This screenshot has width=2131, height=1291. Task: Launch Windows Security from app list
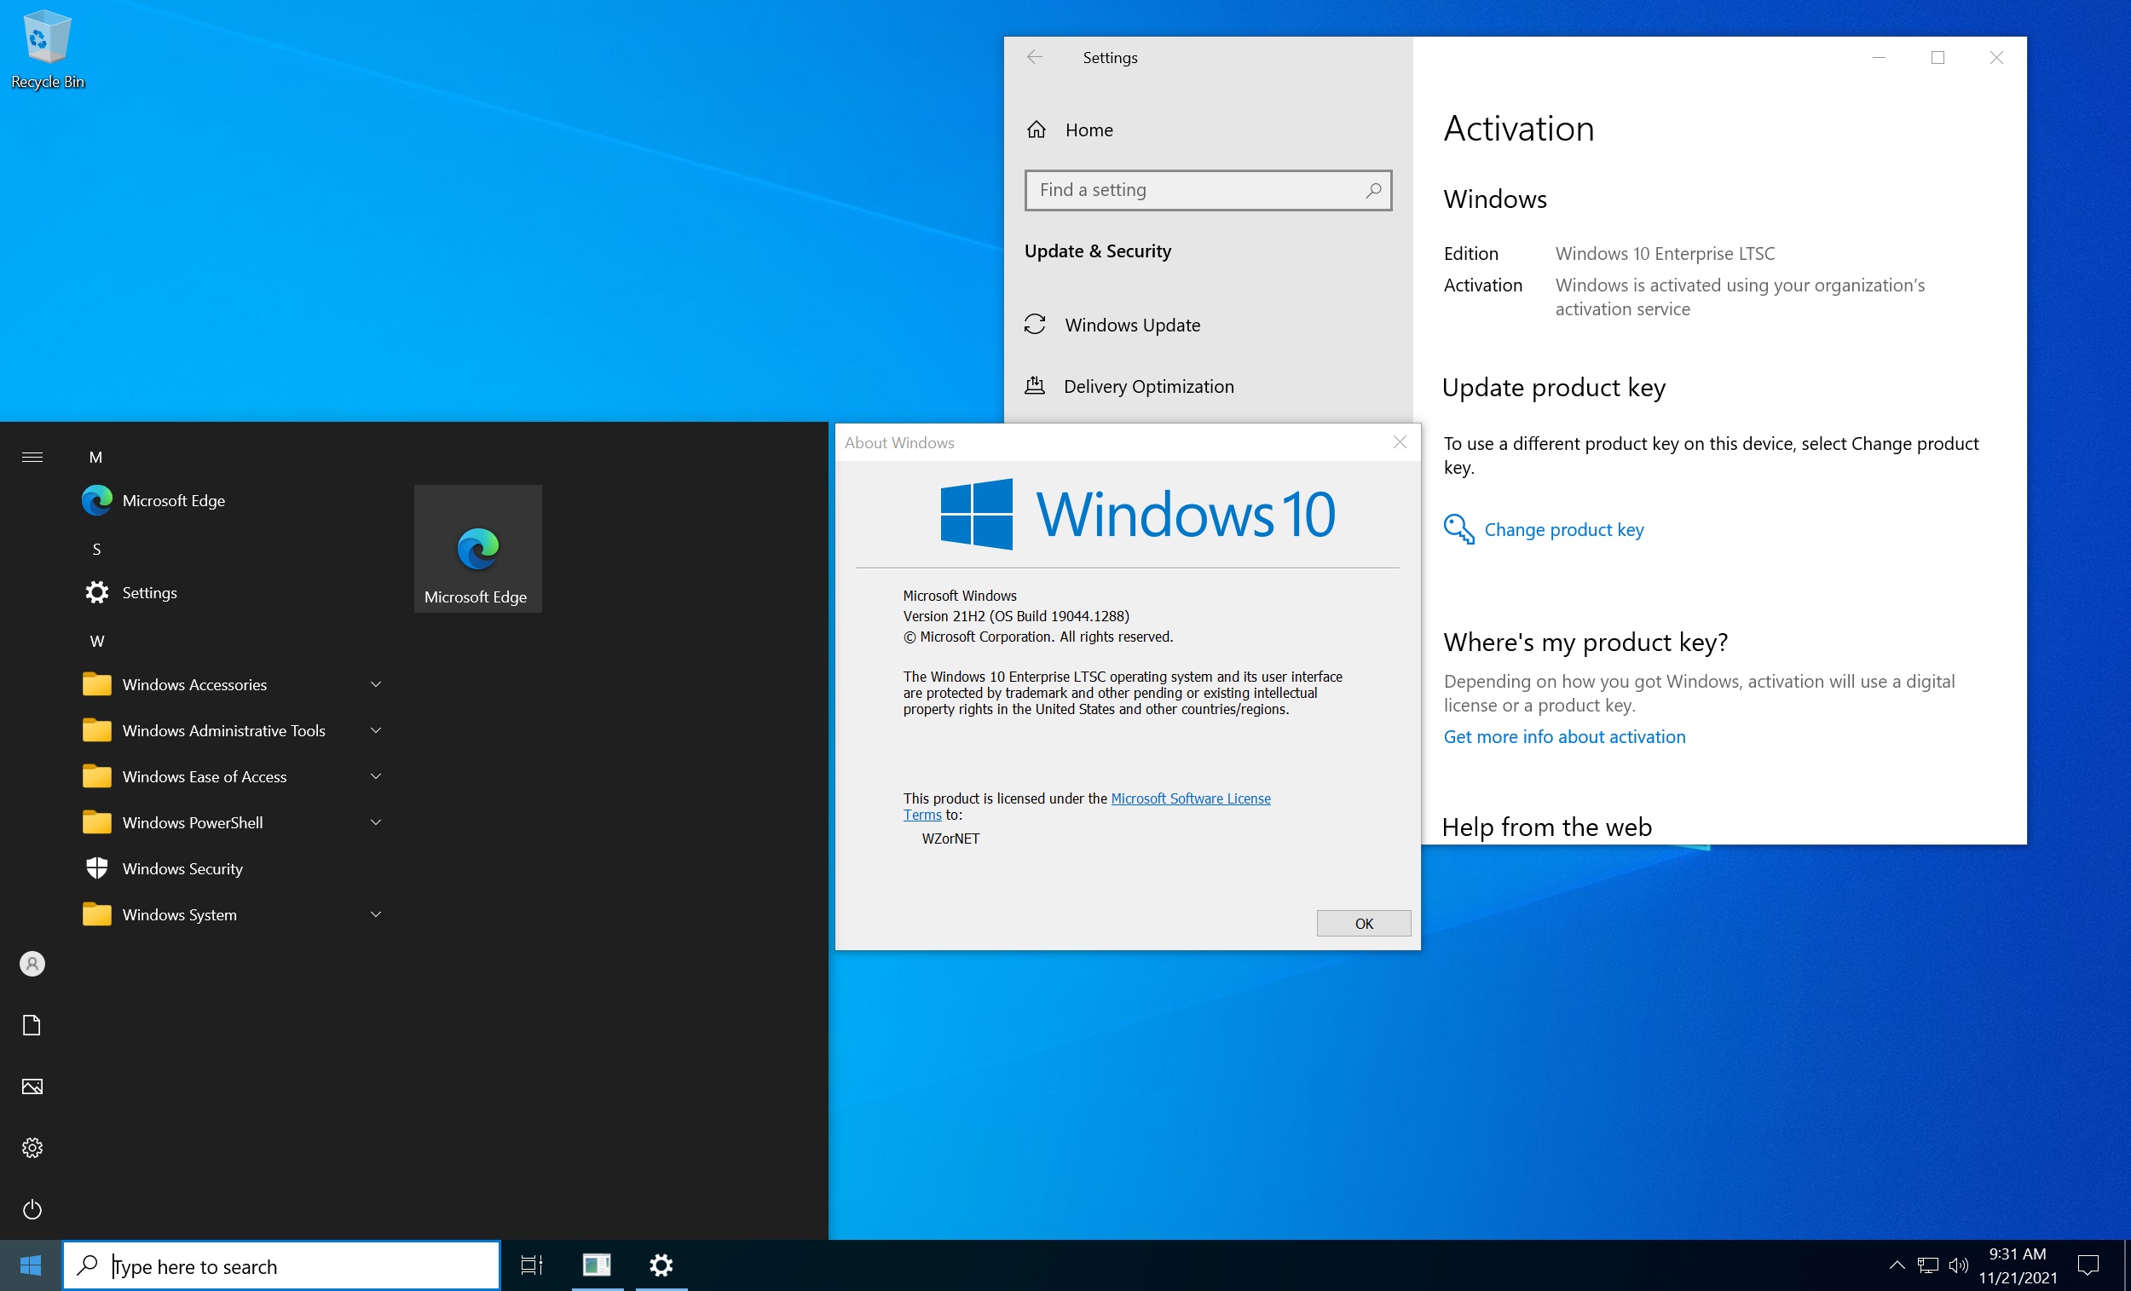pos(182,868)
